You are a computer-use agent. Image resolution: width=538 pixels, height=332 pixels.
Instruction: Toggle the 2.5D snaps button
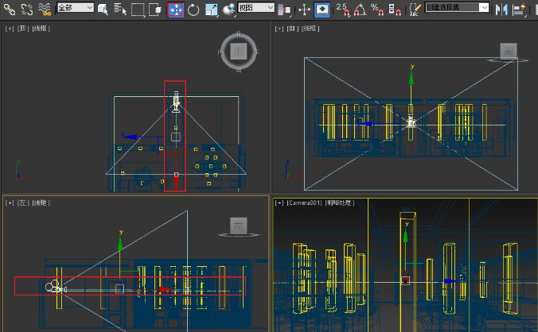pos(342,10)
